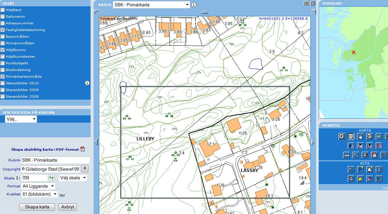Select the point info arrow tool

[x=351, y=146]
